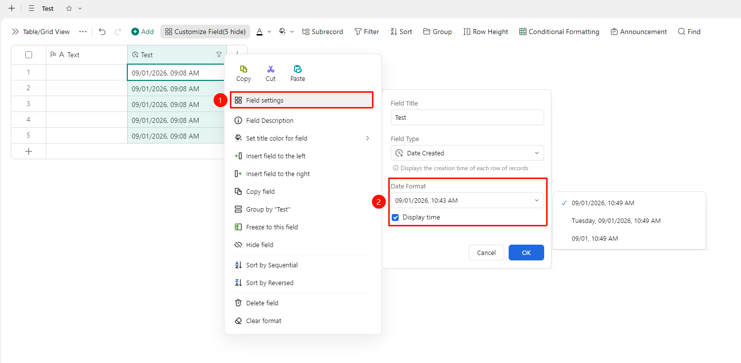741x363 pixels.
Task: Choose Hide field from context menu
Action: tap(302, 245)
